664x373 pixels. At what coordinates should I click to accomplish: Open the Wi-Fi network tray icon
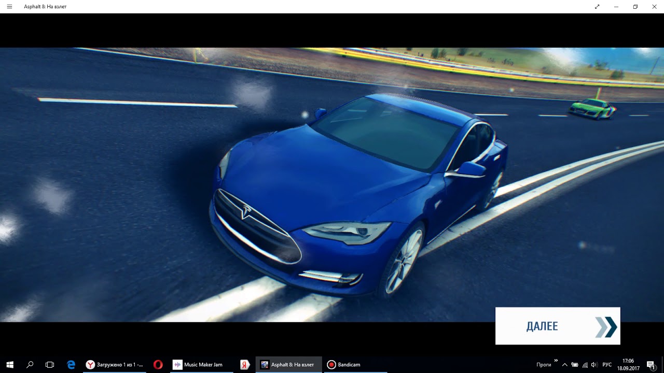[x=585, y=365]
